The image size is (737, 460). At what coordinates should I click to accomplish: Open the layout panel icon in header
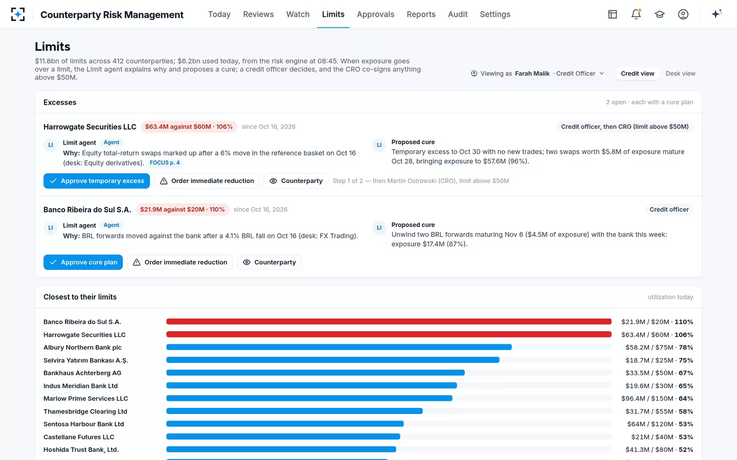(x=613, y=14)
